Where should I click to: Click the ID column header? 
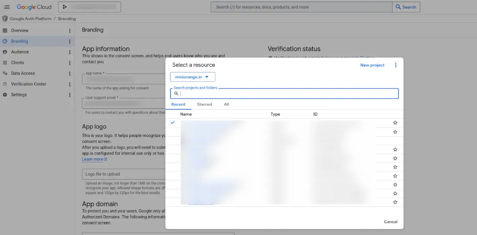(315, 114)
